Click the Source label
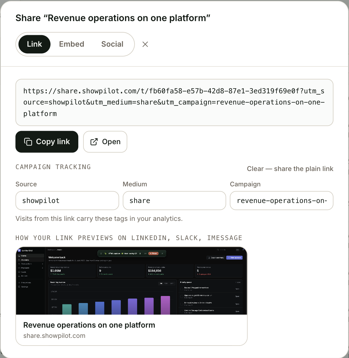The width and height of the screenshot is (349, 358). (x=26, y=184)
